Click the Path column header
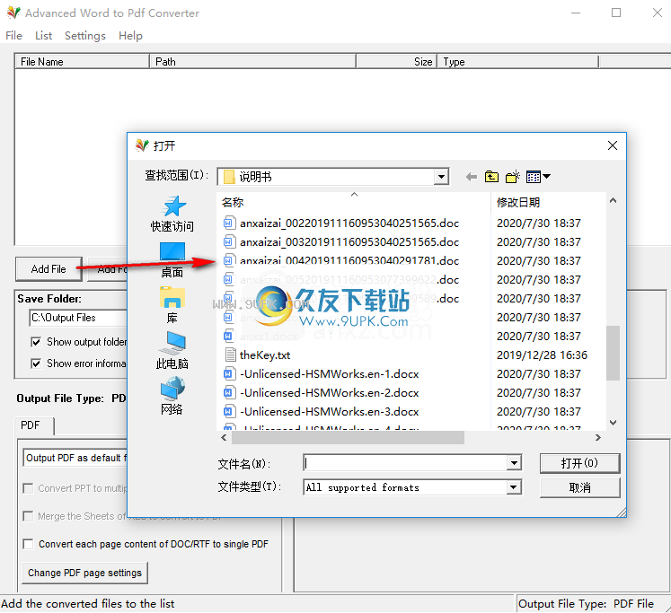Viewport: 671px width, 613px height. tap(252, 62)
